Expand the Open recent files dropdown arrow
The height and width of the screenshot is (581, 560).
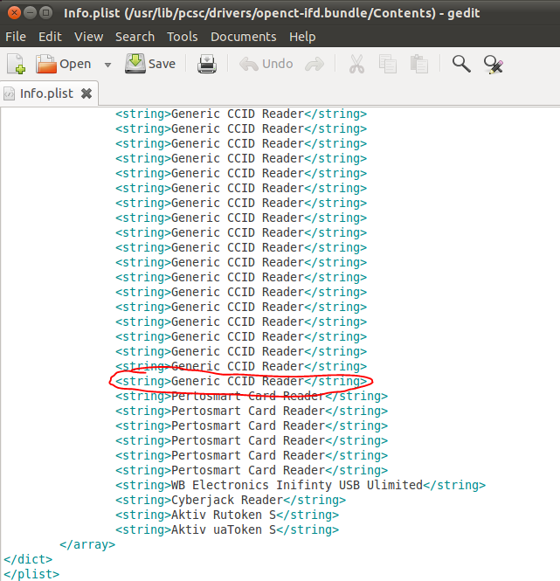107,65
